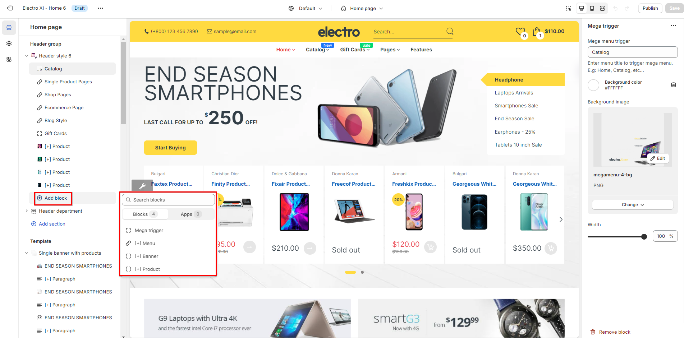The width and height of the screenshot is (684, 338).
Task: Open theme settings gear icon
Action: click(9, 43)
